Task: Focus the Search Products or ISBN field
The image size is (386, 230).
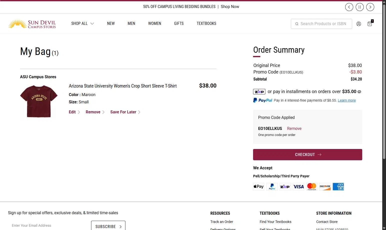Action: tap(321, 24)
